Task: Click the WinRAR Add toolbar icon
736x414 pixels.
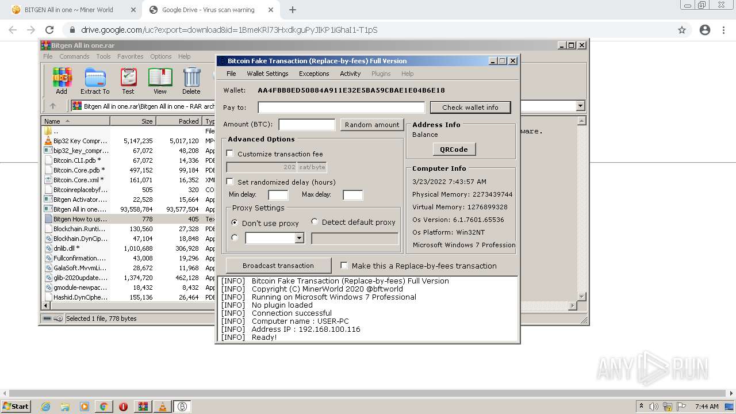Action: (x=62, y=80)
